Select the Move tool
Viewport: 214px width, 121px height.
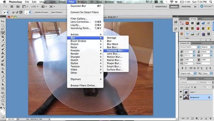[x=3, y=21]
